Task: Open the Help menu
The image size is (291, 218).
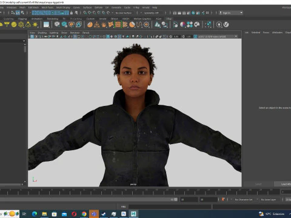Action: [155, 7]
